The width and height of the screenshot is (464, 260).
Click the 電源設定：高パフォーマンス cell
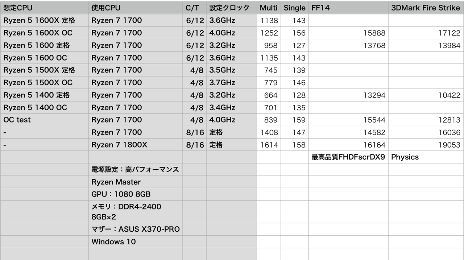click(136, 169)
